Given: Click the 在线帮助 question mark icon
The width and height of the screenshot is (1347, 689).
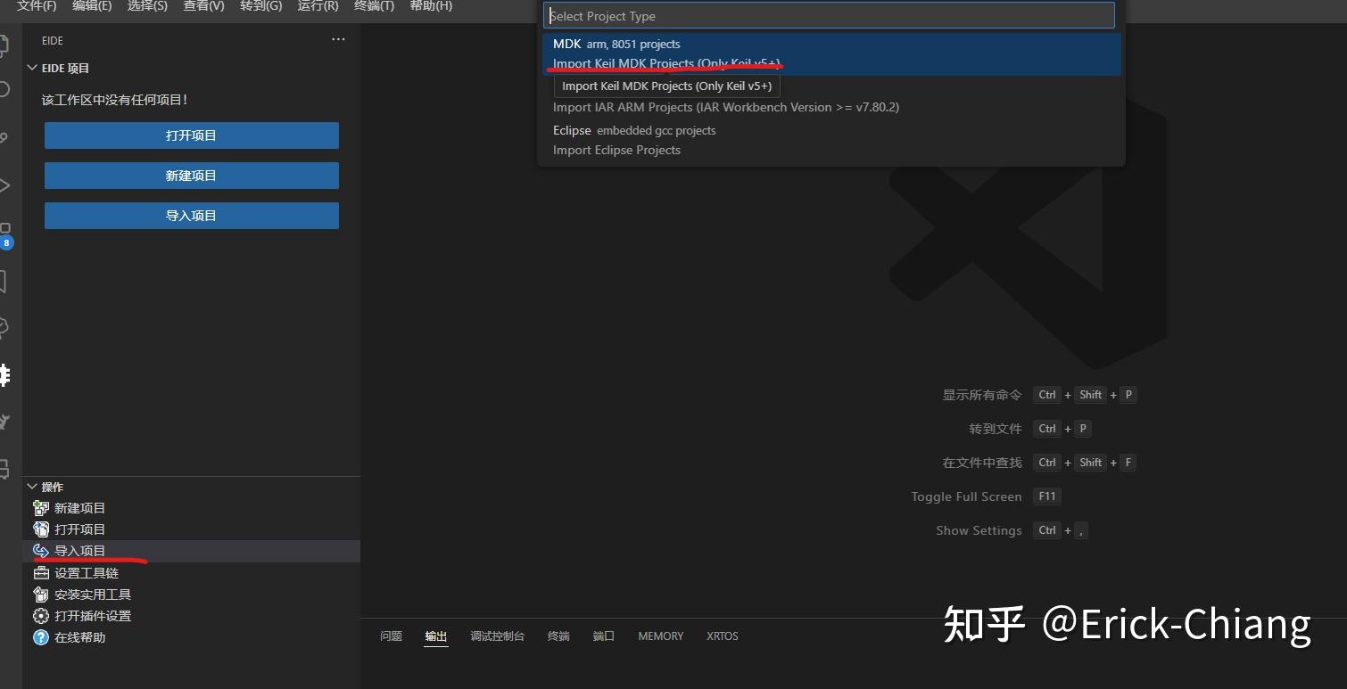Looking at the screenshot, I should pyautogui.click(x=41, y=636).
